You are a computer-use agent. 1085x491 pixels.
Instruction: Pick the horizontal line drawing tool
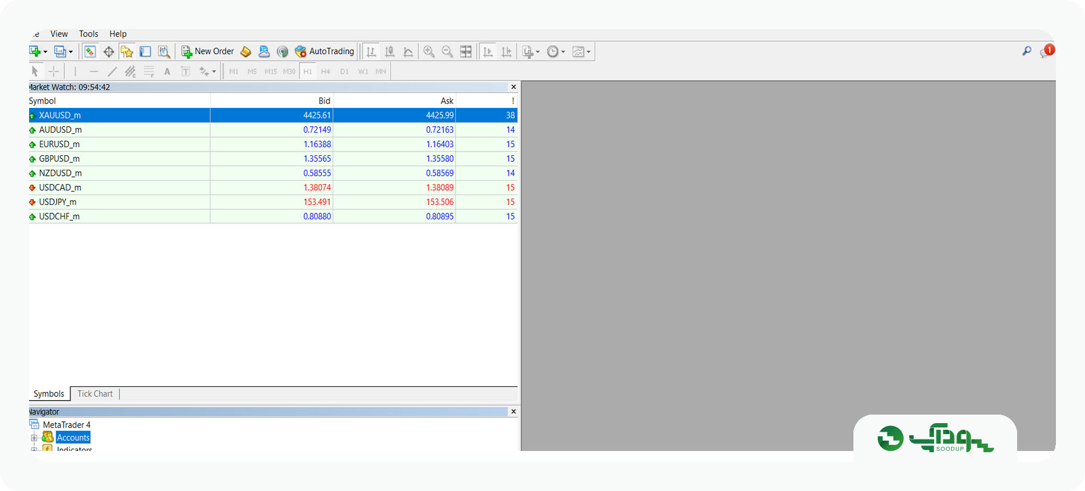93,72
